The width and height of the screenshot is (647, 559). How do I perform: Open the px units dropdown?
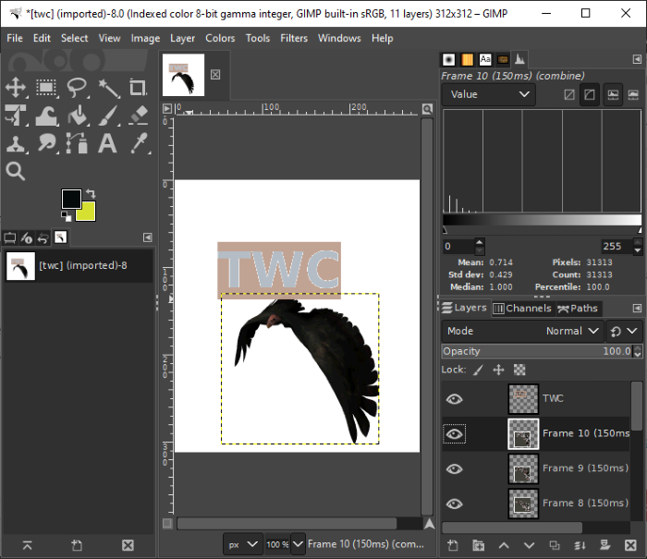click(244, 545)
